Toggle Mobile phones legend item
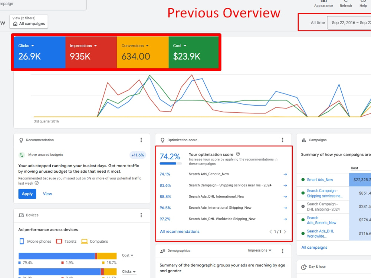 (x=35, y=241)
